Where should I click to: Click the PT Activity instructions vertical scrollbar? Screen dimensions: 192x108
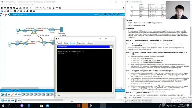[x=191, y=61]
